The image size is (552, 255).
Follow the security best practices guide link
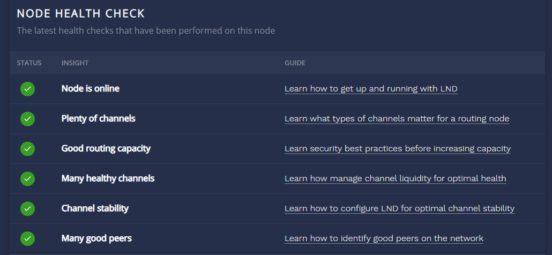tap(397, 149)
